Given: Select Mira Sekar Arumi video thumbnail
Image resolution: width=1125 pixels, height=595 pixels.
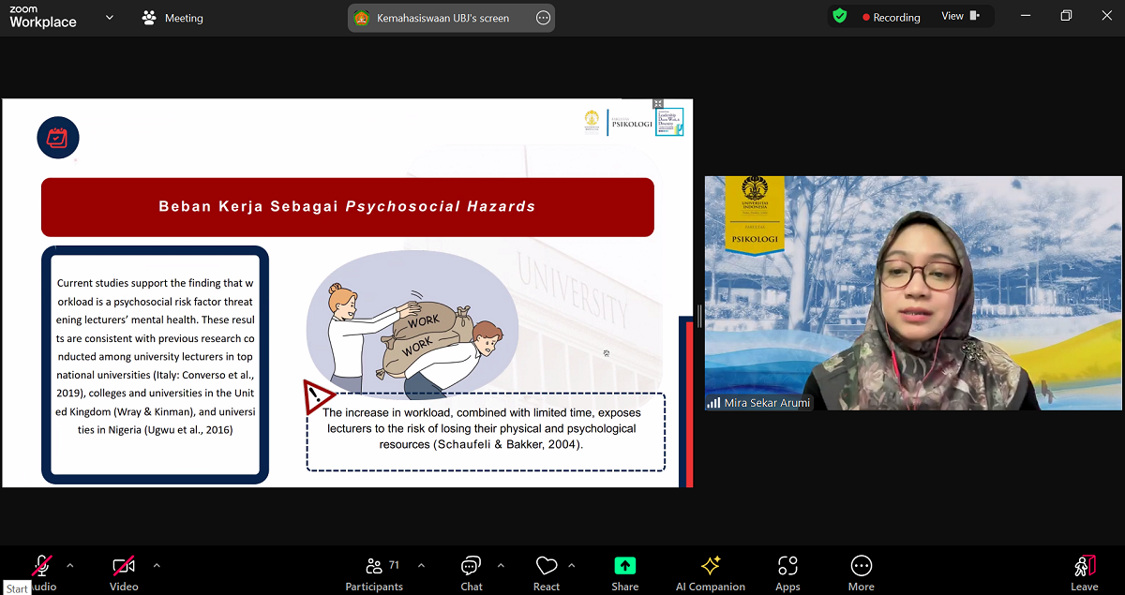Looking at the screenshot, I should pyautogui.click(x=913, y=293).
